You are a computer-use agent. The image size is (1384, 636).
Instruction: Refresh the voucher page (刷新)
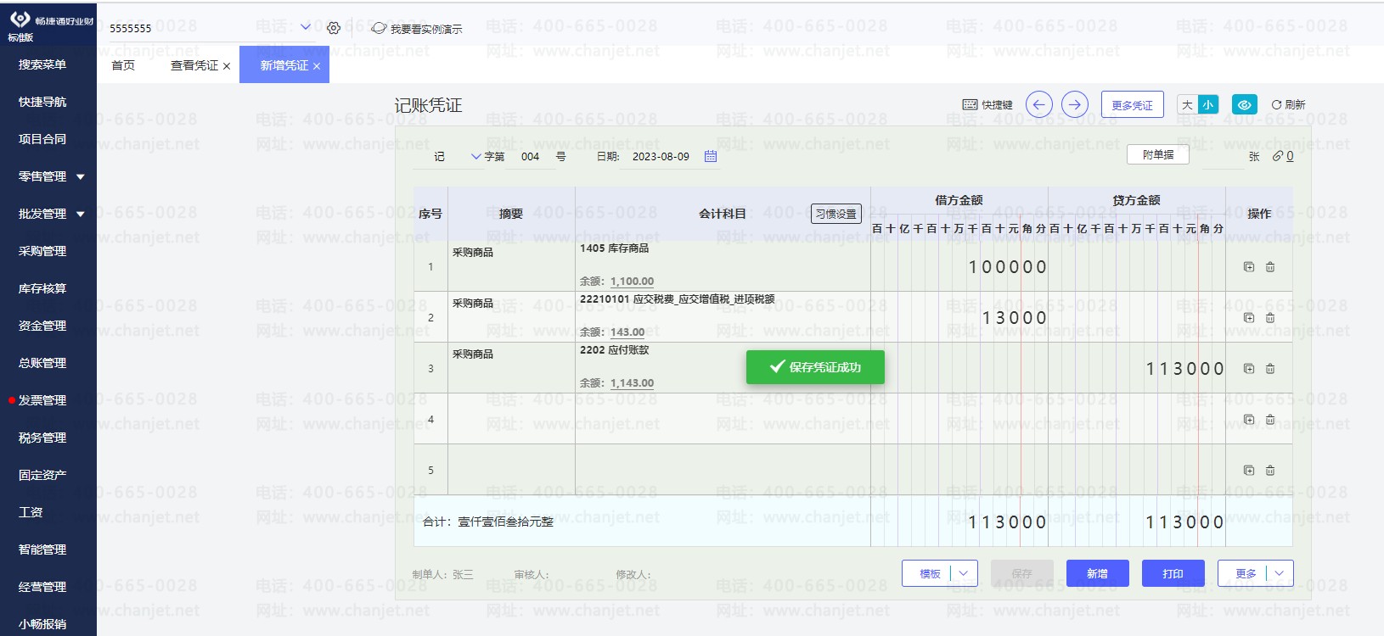point(1288,104)
